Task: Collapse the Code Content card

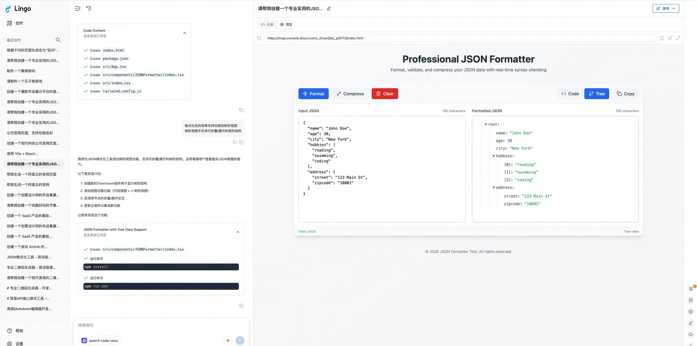Action: (x=184, y=33)
